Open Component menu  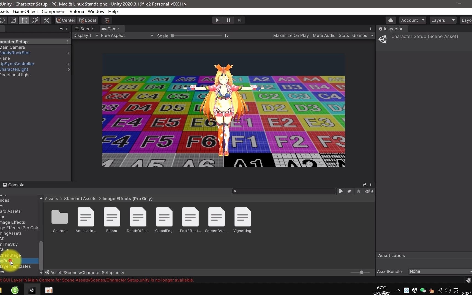tap(54, 11)
